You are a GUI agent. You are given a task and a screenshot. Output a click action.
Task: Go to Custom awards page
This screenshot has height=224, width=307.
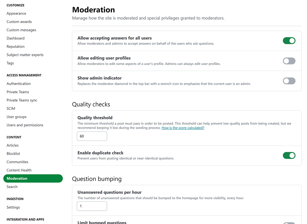pos(19,22)
